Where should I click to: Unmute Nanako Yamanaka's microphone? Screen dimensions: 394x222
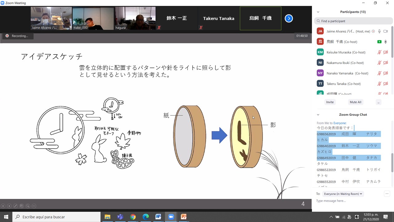[380, 73]
